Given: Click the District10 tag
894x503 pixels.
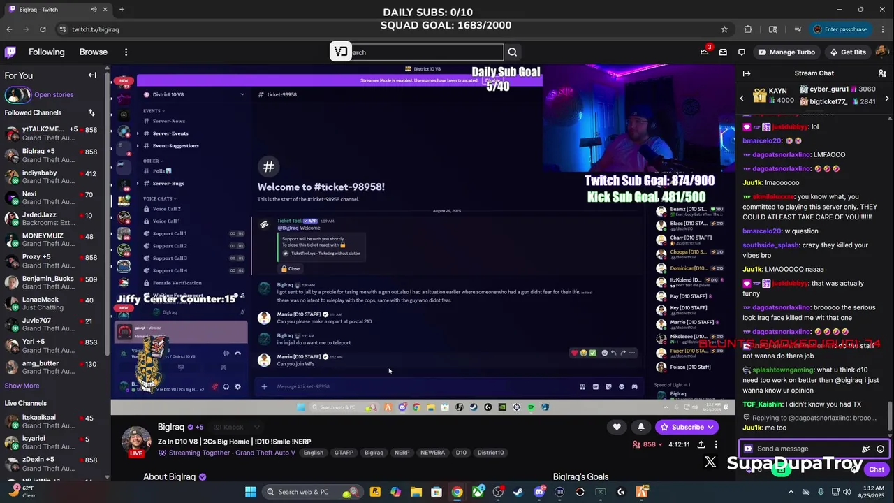Looking at the screenshot, I should click(x=490, y=453).
